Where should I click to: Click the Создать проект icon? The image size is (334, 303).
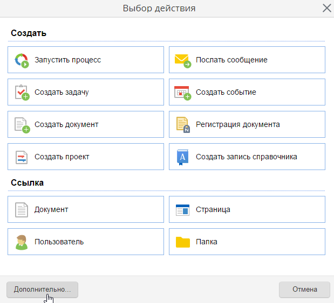(21, 157)
